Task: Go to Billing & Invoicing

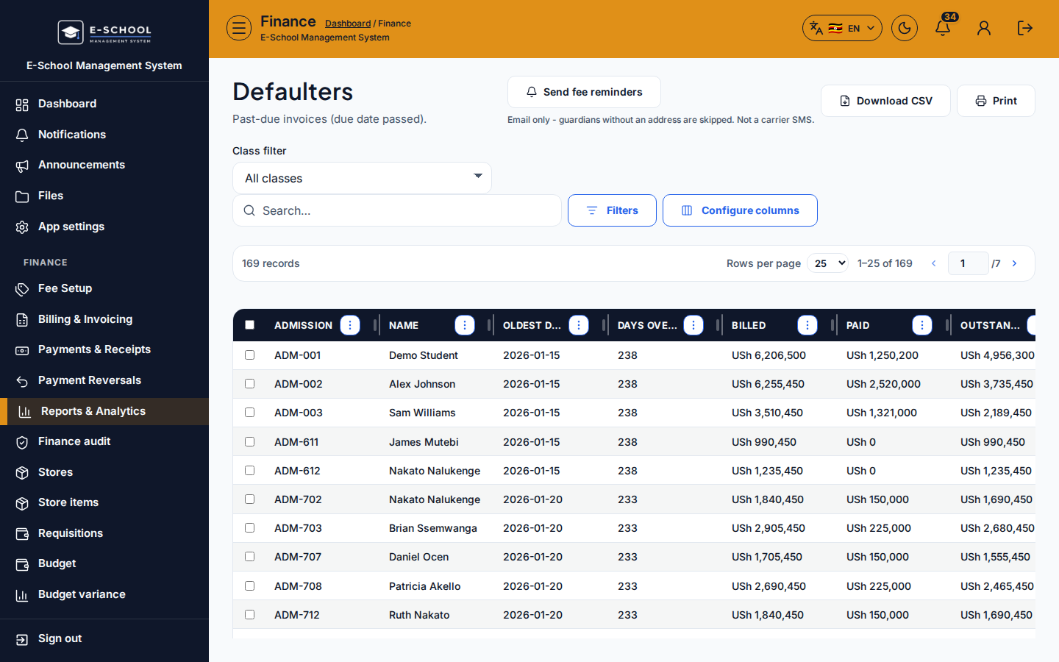Action: (104, 319)
